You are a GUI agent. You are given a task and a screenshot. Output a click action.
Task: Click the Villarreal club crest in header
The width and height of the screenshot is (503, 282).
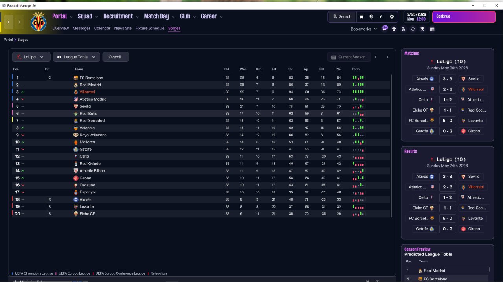pyautogui.click(x=38, y=22)
